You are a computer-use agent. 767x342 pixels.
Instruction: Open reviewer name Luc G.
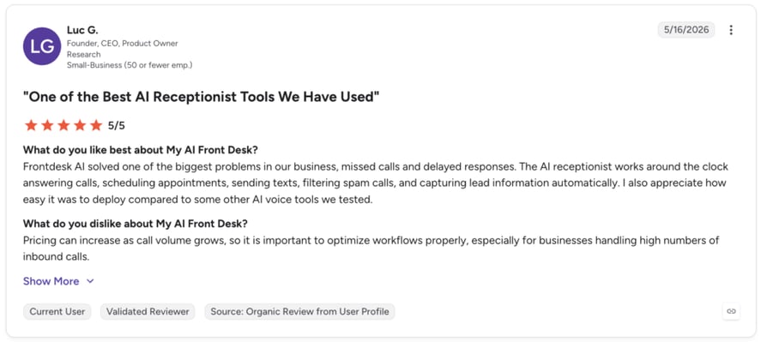(x=82, y=30)
